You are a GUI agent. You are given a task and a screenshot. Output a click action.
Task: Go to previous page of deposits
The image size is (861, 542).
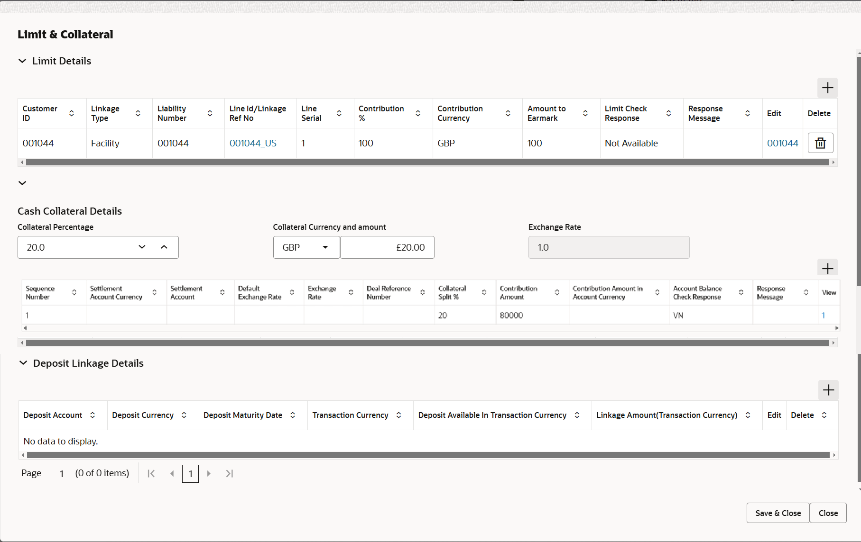tap(172, 473)
